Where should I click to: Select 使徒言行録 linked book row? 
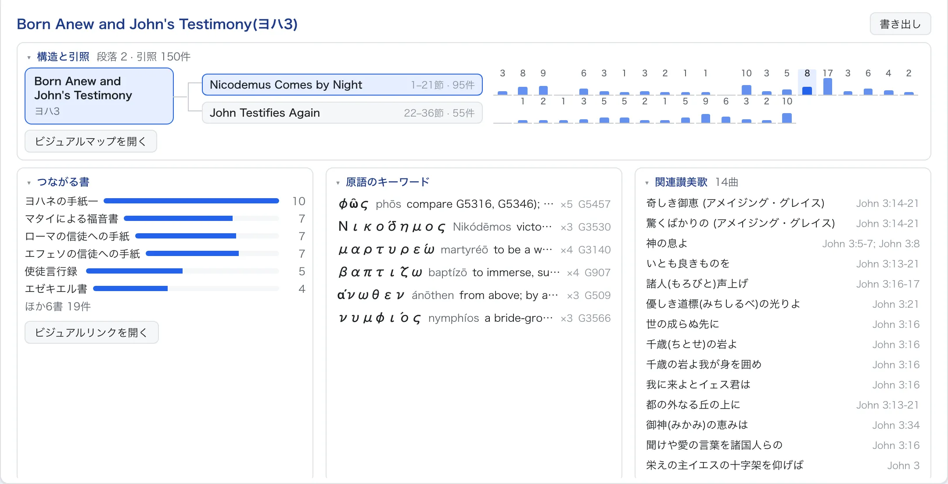[x=165, y=271]
